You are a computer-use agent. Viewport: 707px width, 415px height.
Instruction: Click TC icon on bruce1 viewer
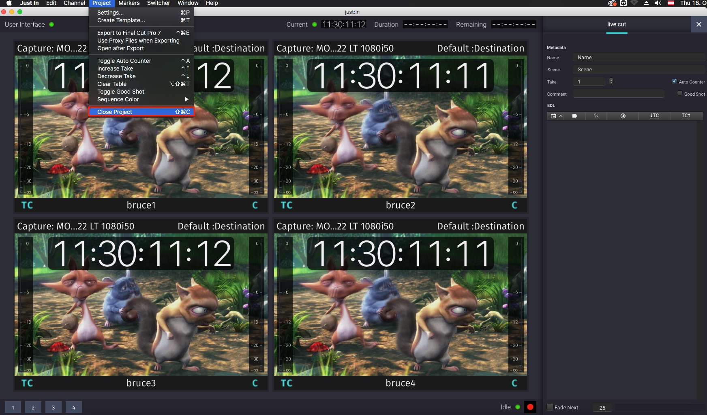pos(27,205)
